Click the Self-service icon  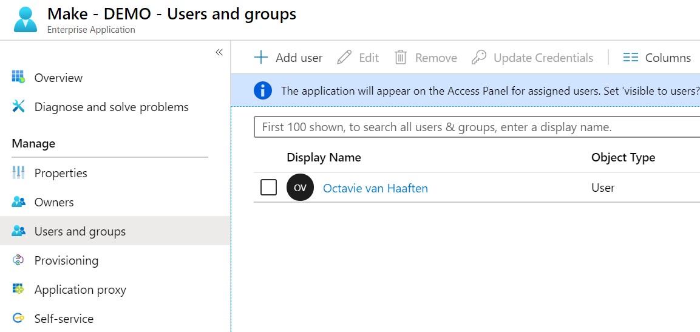click(18, 319)
